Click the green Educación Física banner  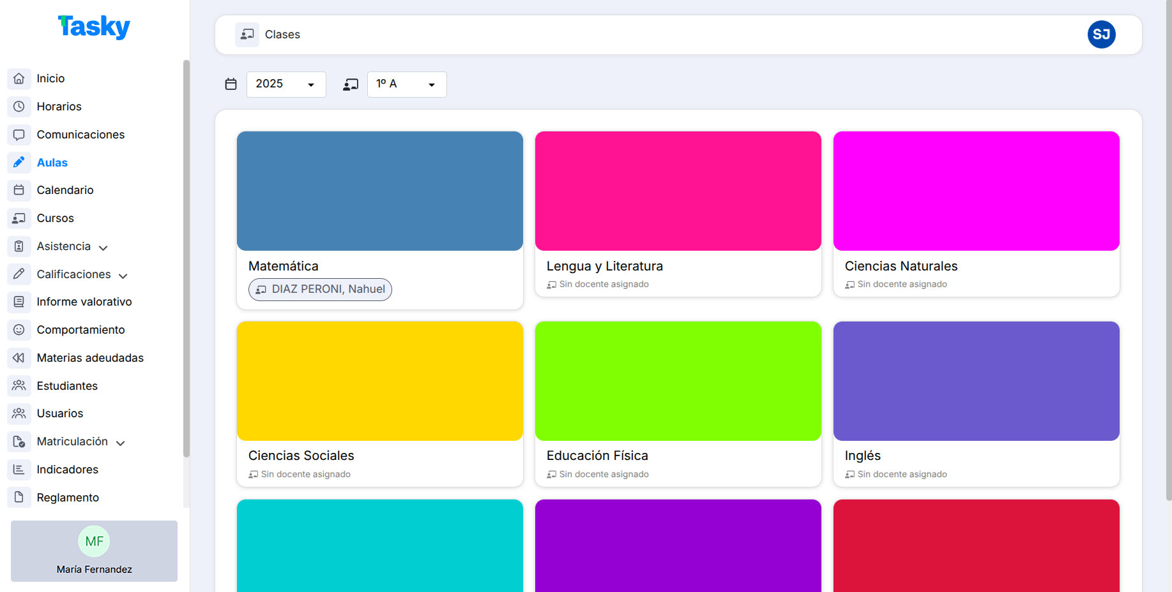coord(678,381)
